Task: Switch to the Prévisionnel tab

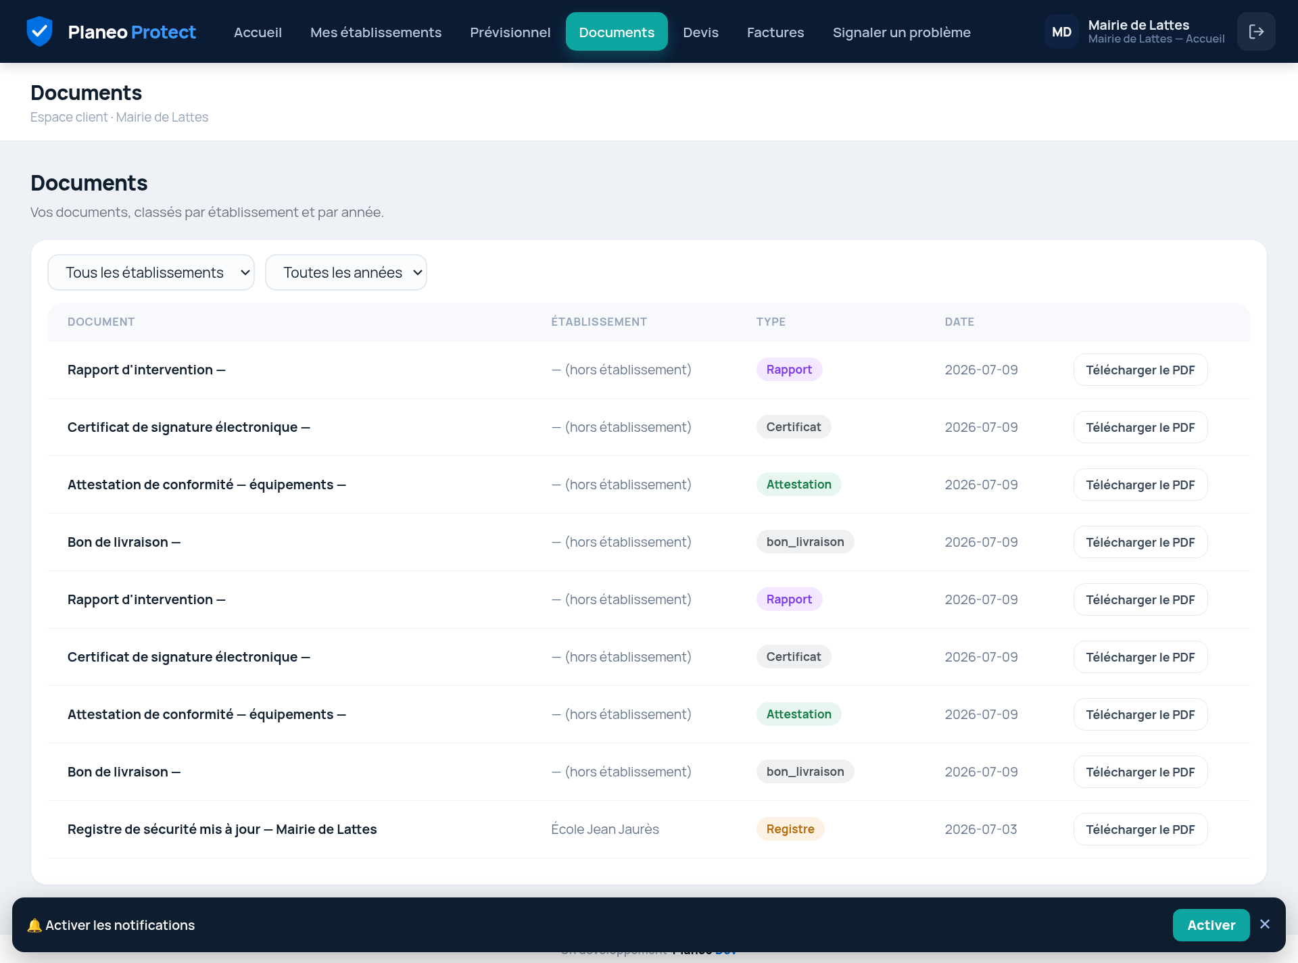Action: (510, 32)
